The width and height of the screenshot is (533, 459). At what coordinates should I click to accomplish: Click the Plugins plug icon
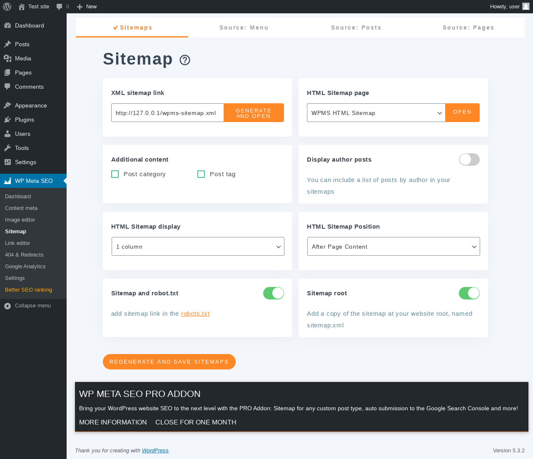[7, 120]
